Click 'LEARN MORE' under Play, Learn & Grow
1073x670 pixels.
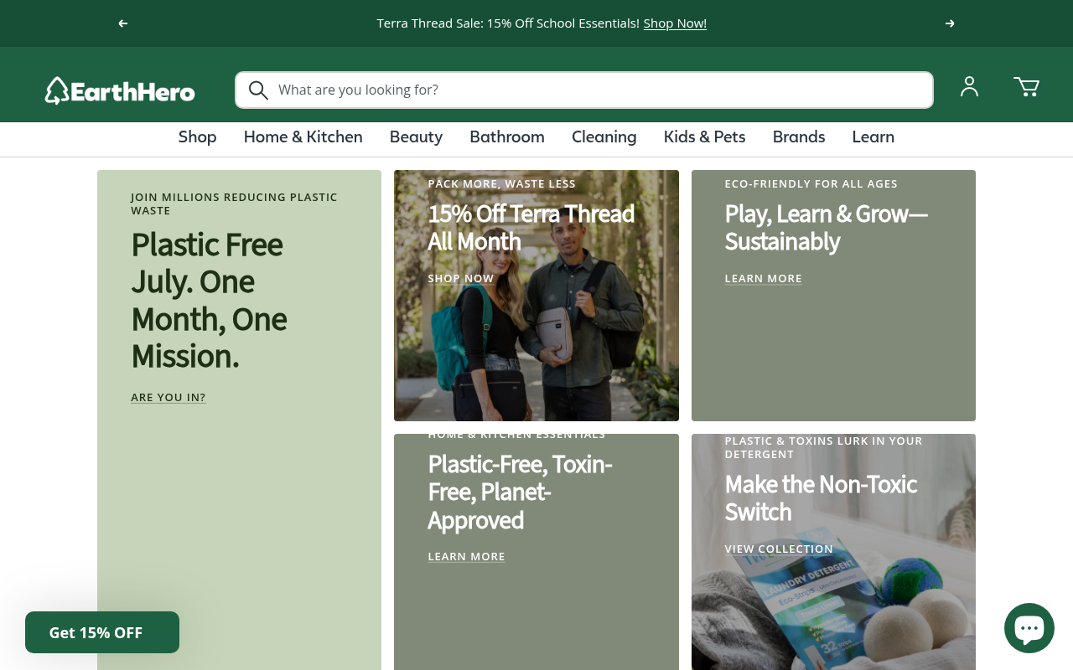[x=764, y=279]
